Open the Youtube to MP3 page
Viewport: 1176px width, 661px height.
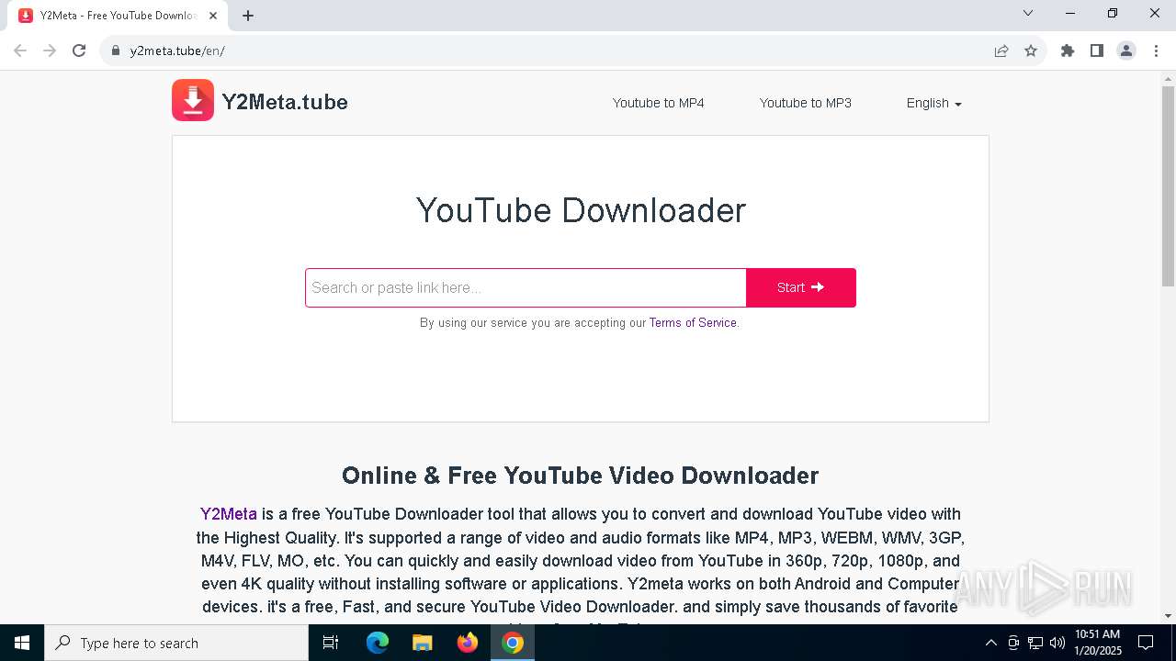[x=806, y=103]
